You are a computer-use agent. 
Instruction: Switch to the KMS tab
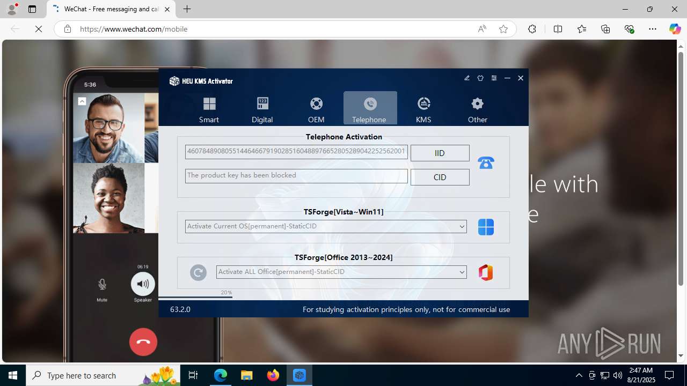tap(423, 109)
